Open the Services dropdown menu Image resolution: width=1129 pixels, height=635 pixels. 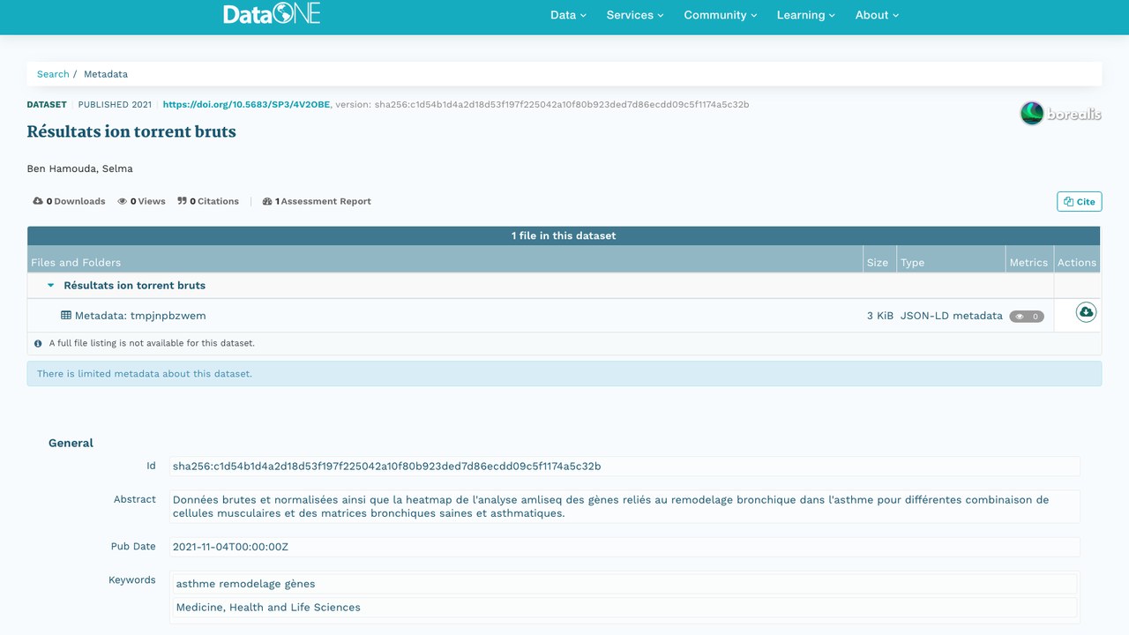[635, 15]
